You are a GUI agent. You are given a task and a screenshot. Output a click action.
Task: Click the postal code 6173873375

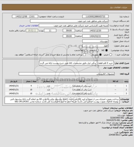pos(116,125)
